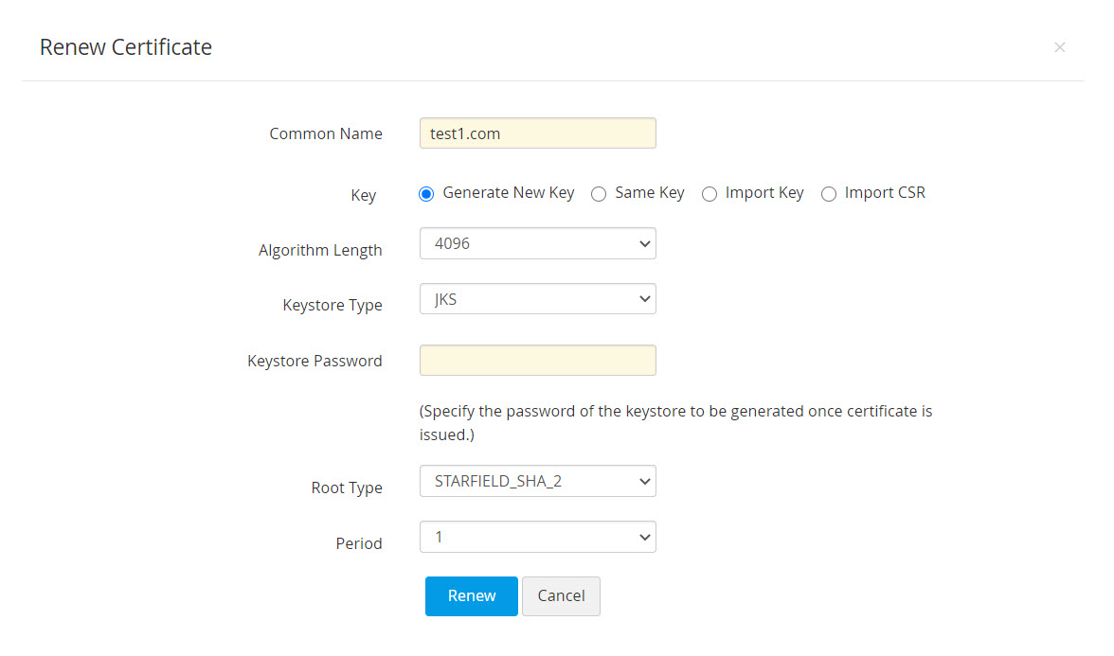Click the Root Type label
Viewport: 1114px width, 656px height.
click(x=347, y=488)
